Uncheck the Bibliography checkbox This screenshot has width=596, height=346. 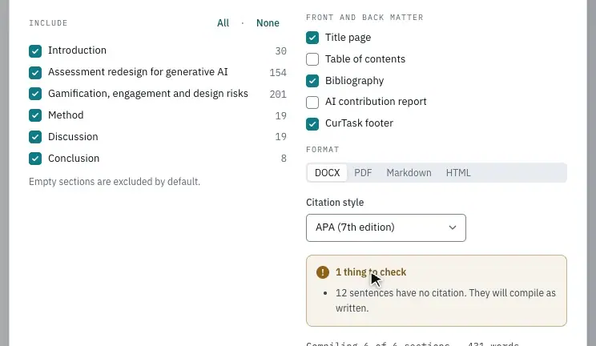(312, 81)
